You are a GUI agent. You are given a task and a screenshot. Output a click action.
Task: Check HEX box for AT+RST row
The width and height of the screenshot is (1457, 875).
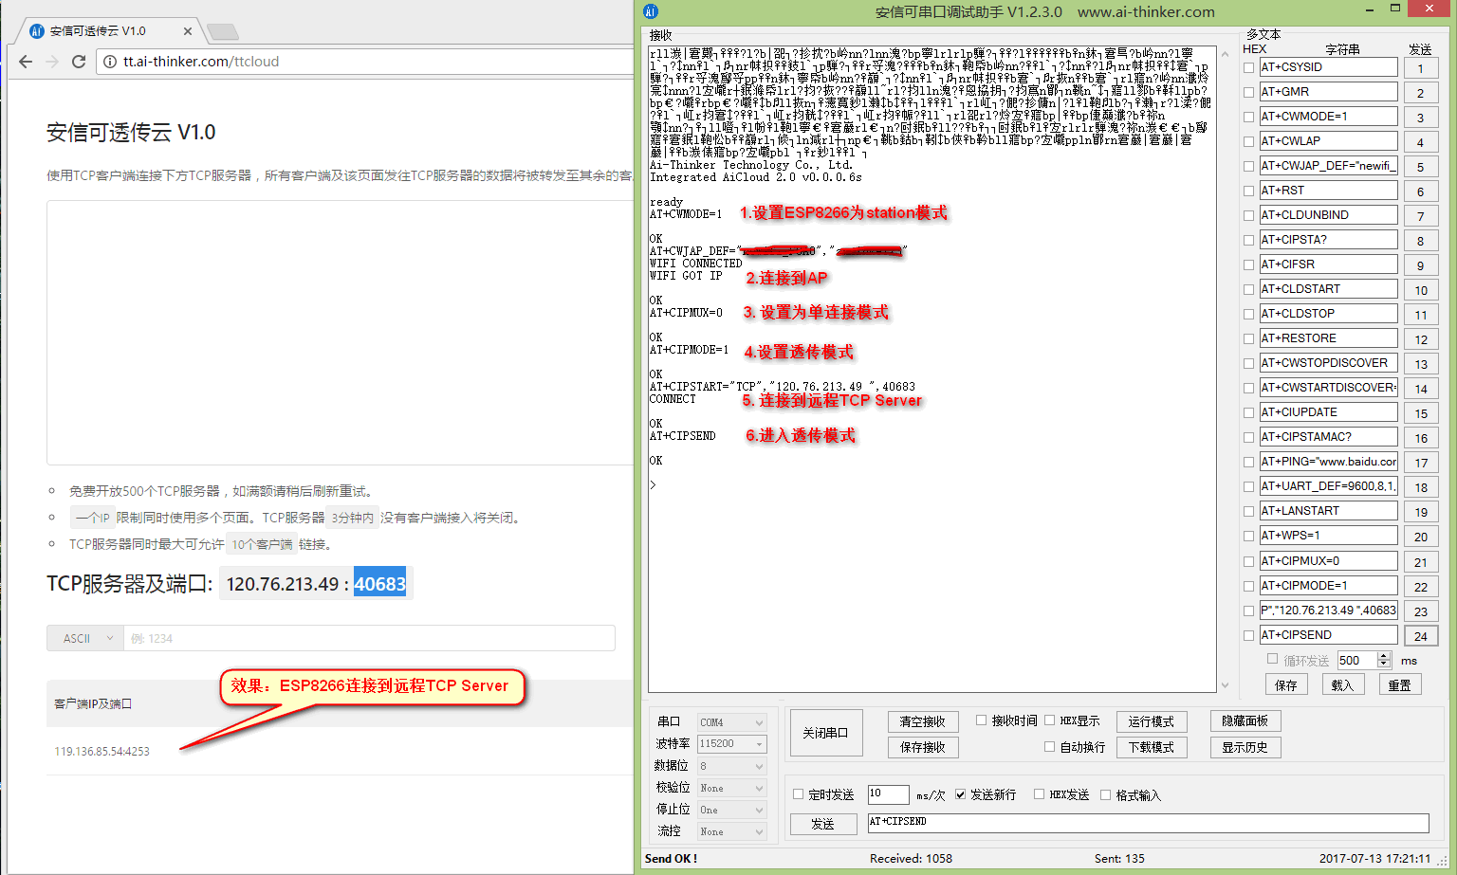1249,191
